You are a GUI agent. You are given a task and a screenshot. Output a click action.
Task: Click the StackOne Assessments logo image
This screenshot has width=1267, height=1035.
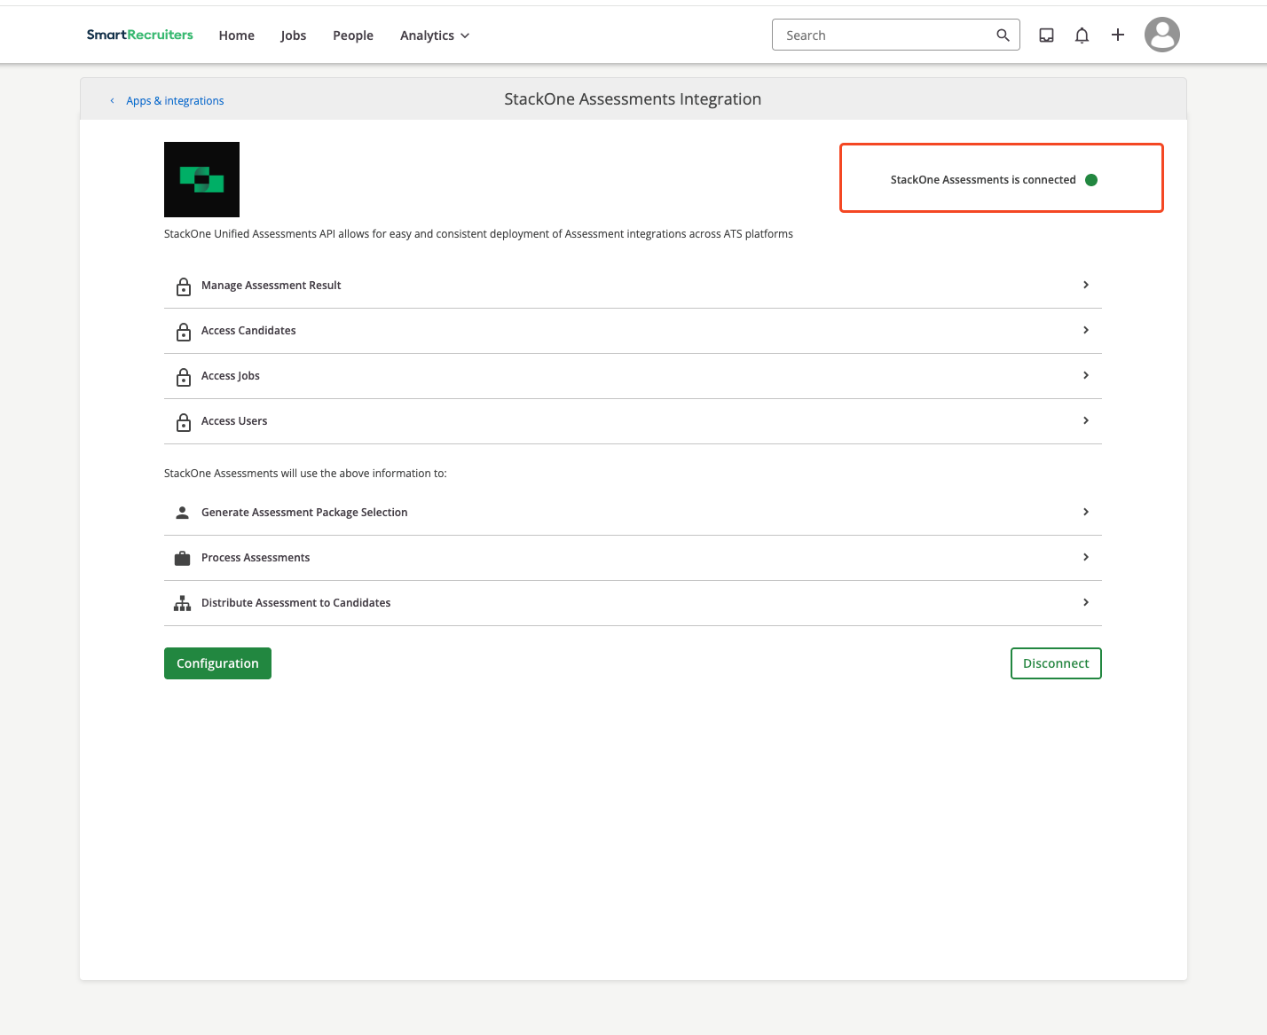tap(201, 179)
